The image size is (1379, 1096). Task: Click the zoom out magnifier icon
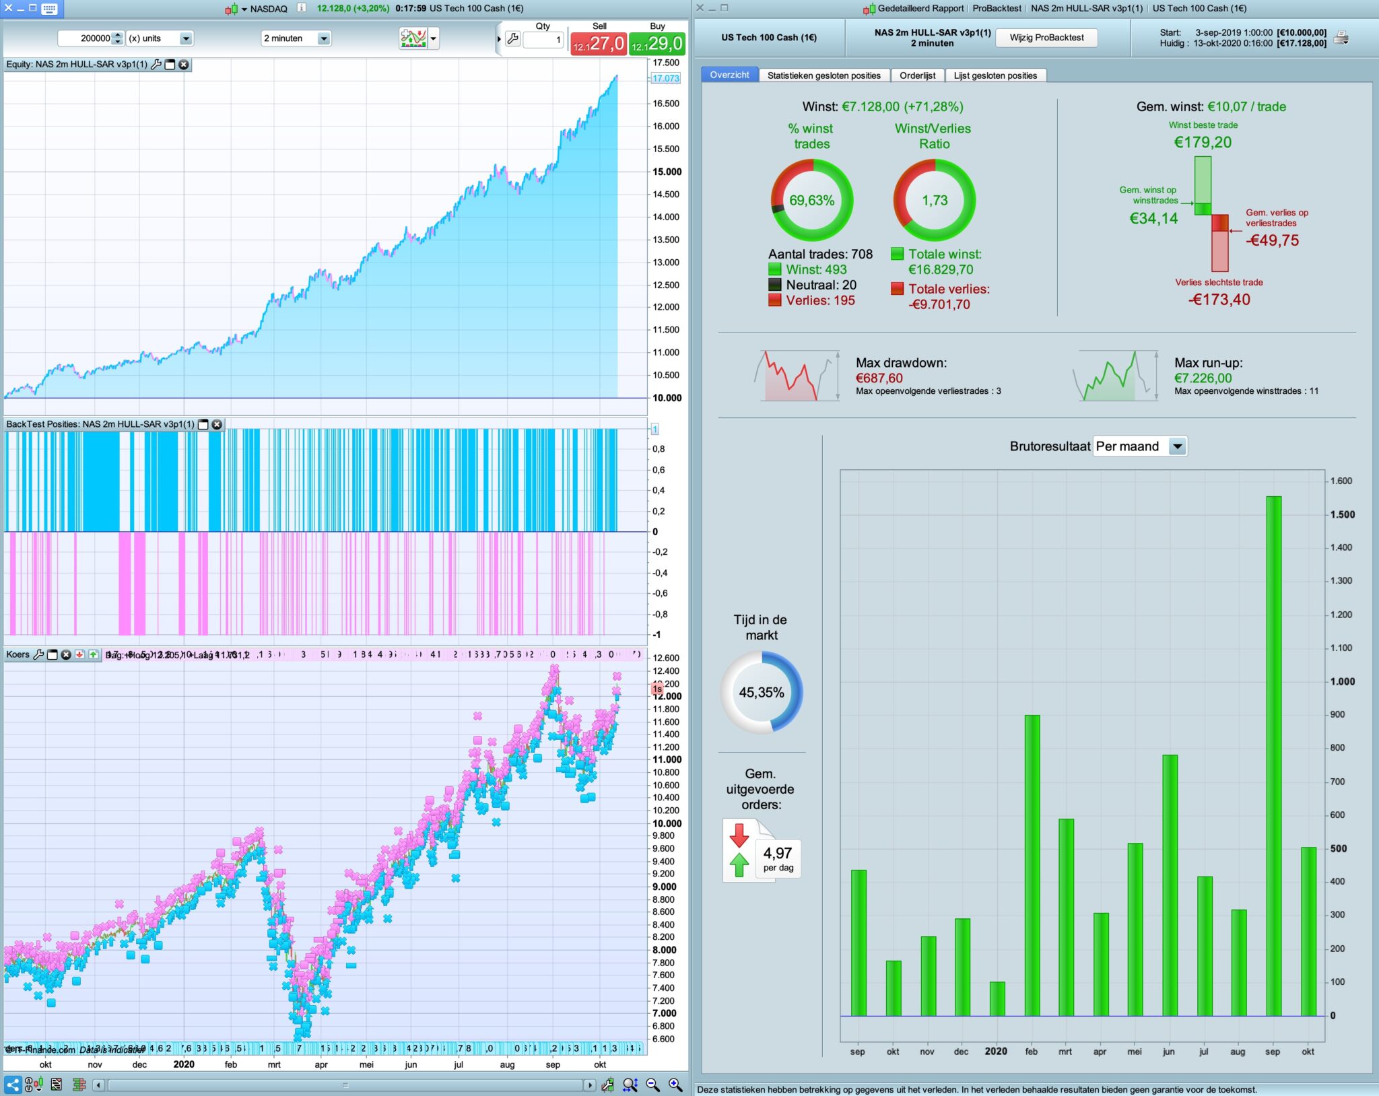[652, 1085]
